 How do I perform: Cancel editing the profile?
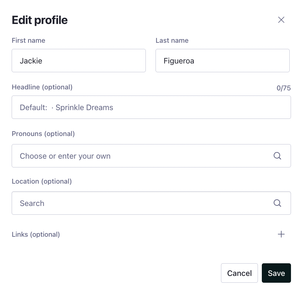pos(239,273)
